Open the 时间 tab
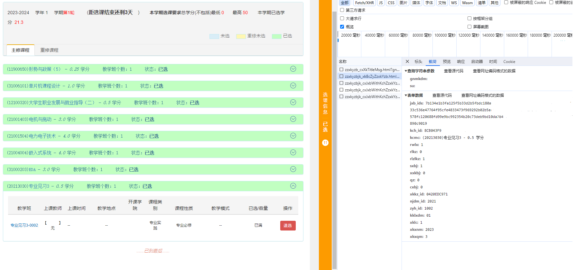The image size is (585, 270). pos(493,61)
